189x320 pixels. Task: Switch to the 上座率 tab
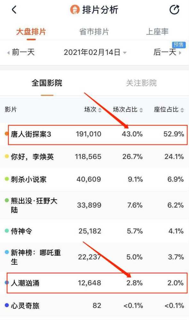157,32
